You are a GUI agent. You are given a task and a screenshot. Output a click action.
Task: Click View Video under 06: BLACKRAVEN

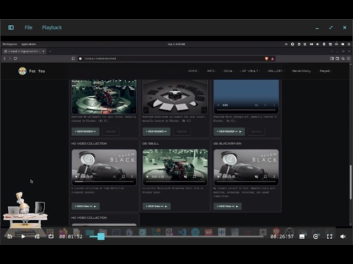[x=227, y=206]
